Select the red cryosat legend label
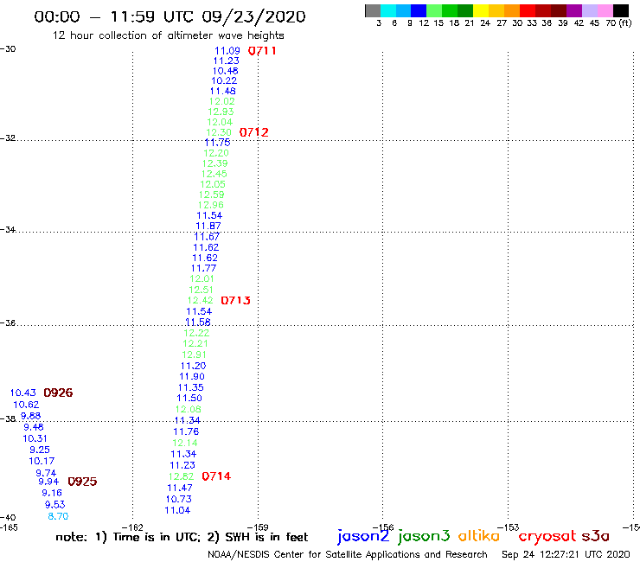This screenshot has height=562, width=640. [x=547, y=536]
